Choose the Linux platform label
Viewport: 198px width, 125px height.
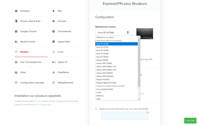[x=61, y=52]
